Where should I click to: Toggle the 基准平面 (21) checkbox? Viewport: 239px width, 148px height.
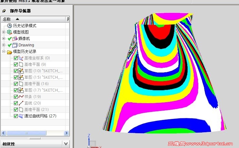coord(16,110)
